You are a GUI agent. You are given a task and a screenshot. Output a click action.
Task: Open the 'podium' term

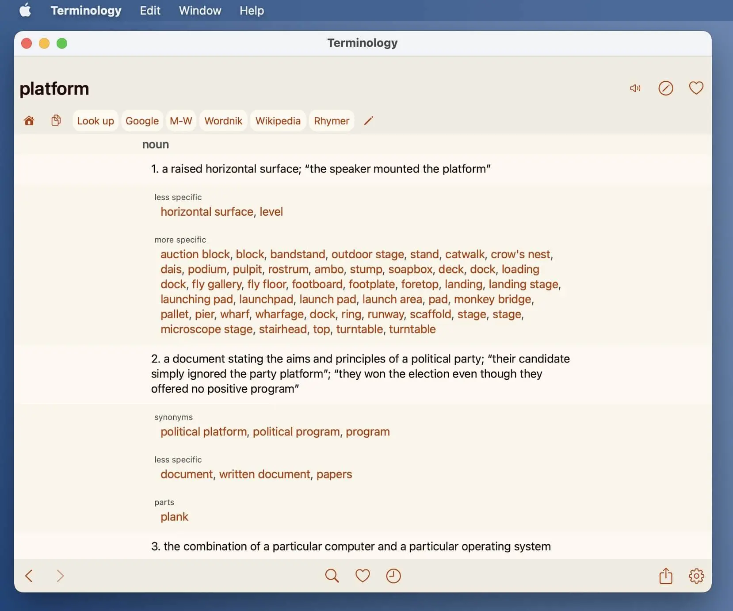(207, 269)
